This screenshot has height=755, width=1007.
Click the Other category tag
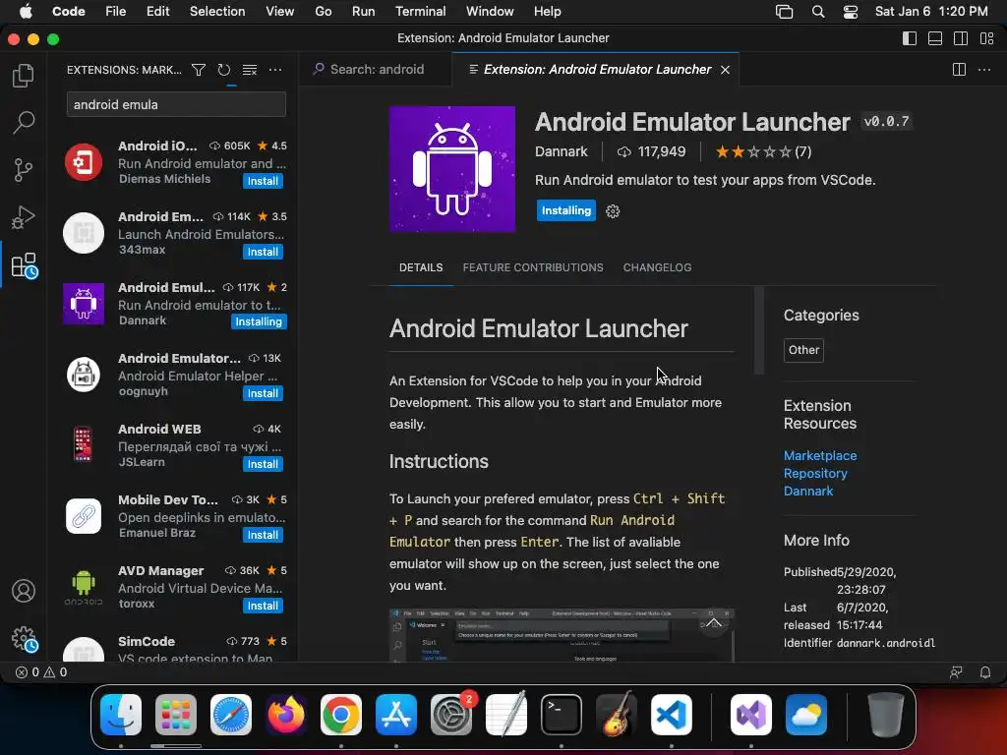(x=803, y=350)
